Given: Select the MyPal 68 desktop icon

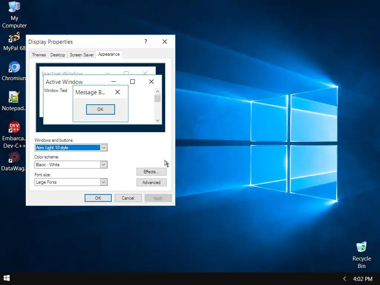Looking at the screenshot, I should click(14, 42).
